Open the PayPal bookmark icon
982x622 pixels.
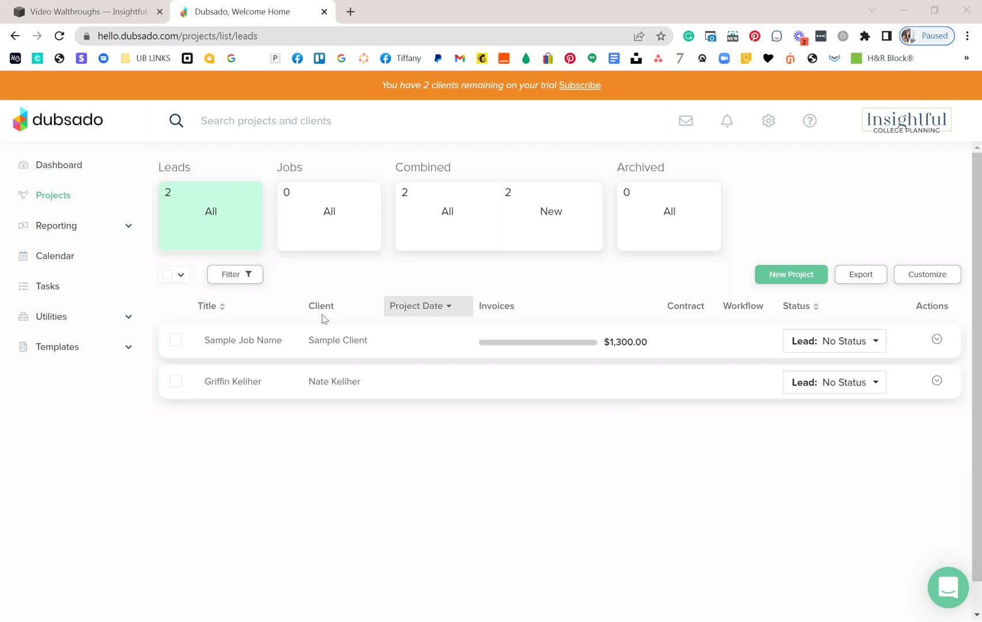438,58
